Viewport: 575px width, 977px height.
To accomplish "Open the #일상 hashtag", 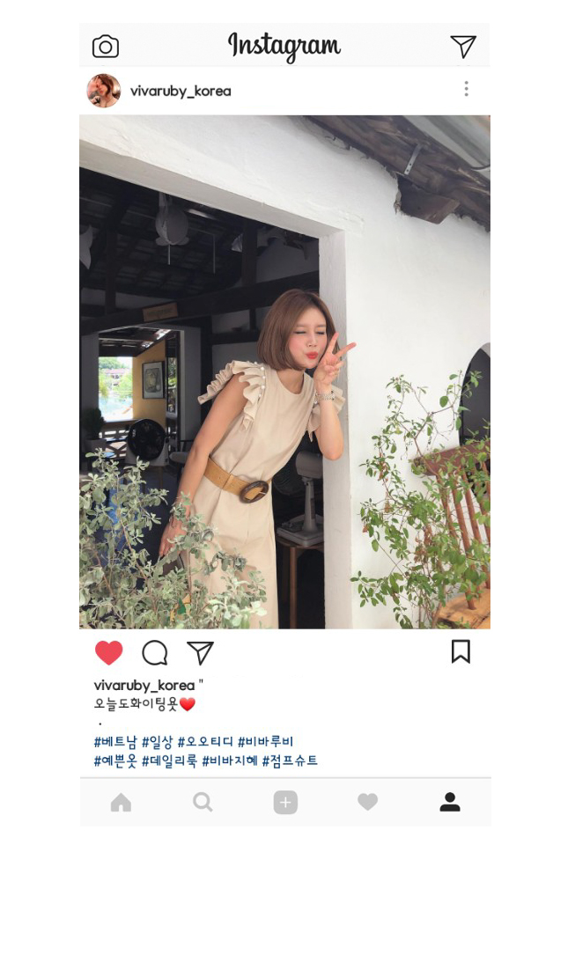I will click(157, 741).
